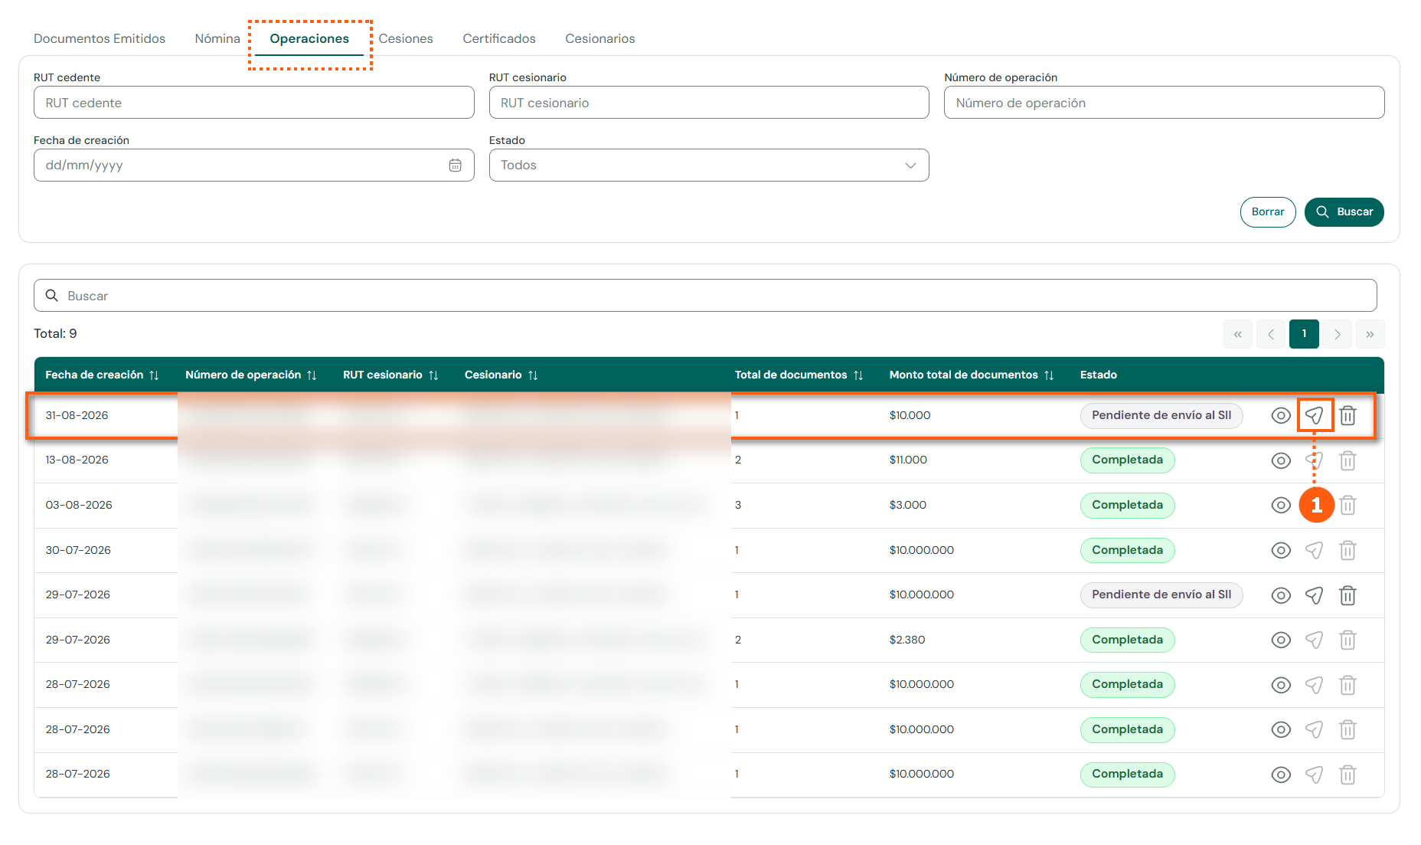The height and width of the screenshot is (845, 1421).
Task: Click the trash icon on the $2.380 row
Action: click(x=1348, y=640)
